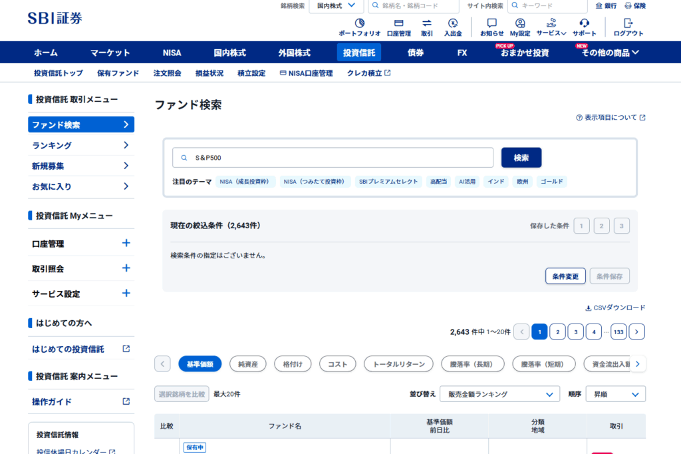Switch to the 格付け column tab
This screenshot has height=454, width=681.
point(293,364)
